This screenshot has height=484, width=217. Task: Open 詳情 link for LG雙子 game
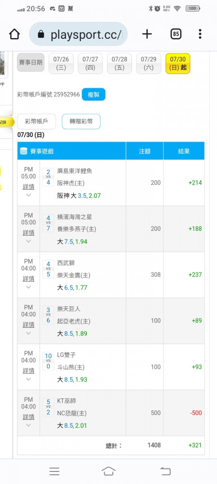click(x=28, y=371)
